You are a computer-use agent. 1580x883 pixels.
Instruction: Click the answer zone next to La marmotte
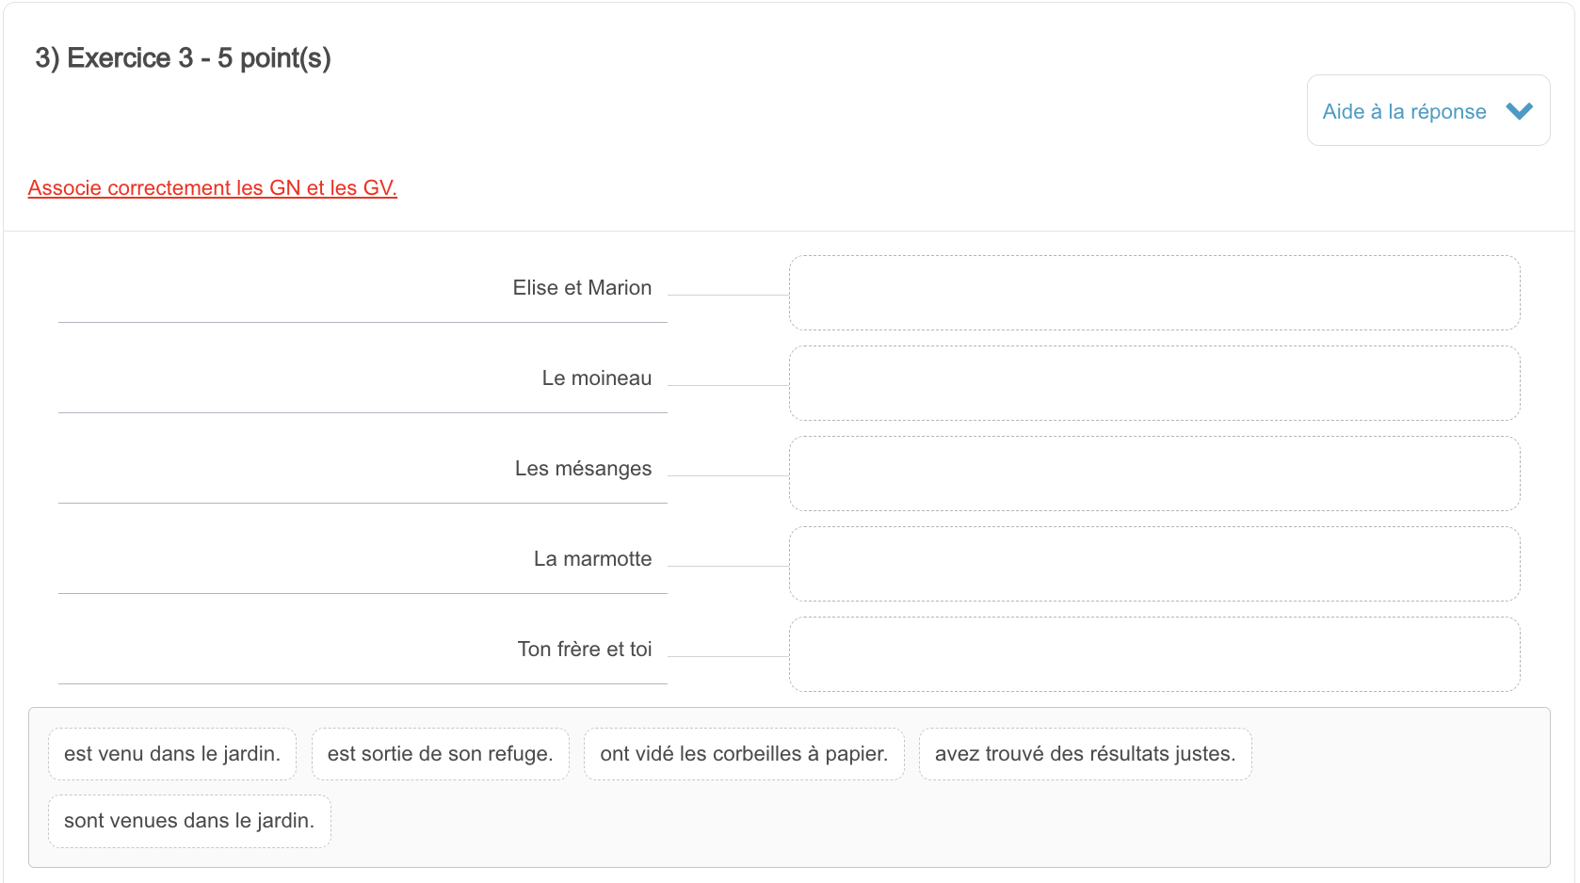pos(1153,563)
